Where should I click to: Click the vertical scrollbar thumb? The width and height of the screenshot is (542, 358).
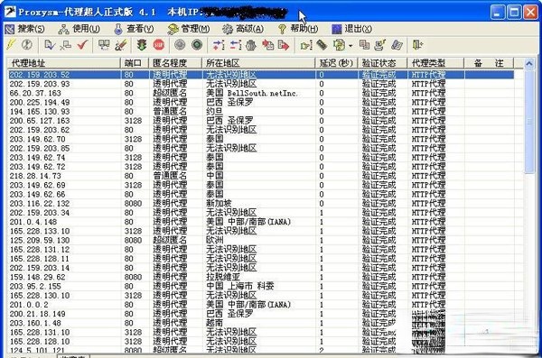pyautogui.click(x=528, y=122)
